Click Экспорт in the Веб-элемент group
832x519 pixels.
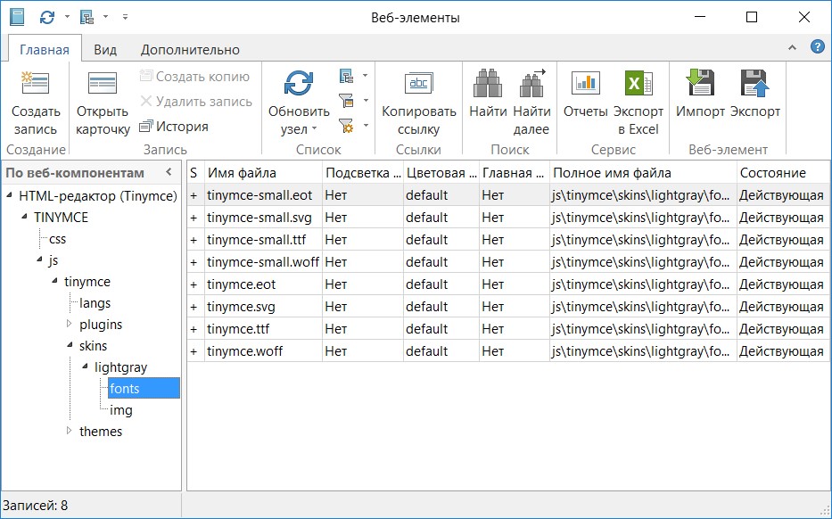pos(755,94)
